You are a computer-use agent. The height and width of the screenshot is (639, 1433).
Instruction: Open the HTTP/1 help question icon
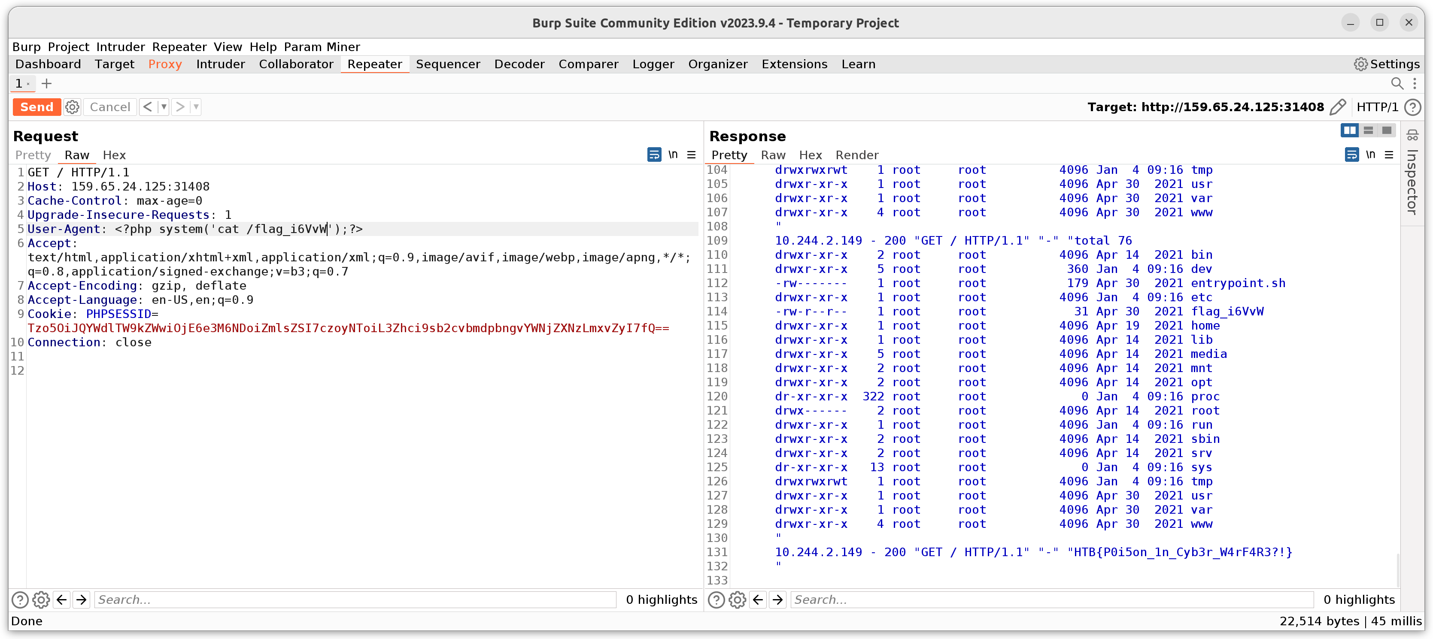[x=1413, y=107]
